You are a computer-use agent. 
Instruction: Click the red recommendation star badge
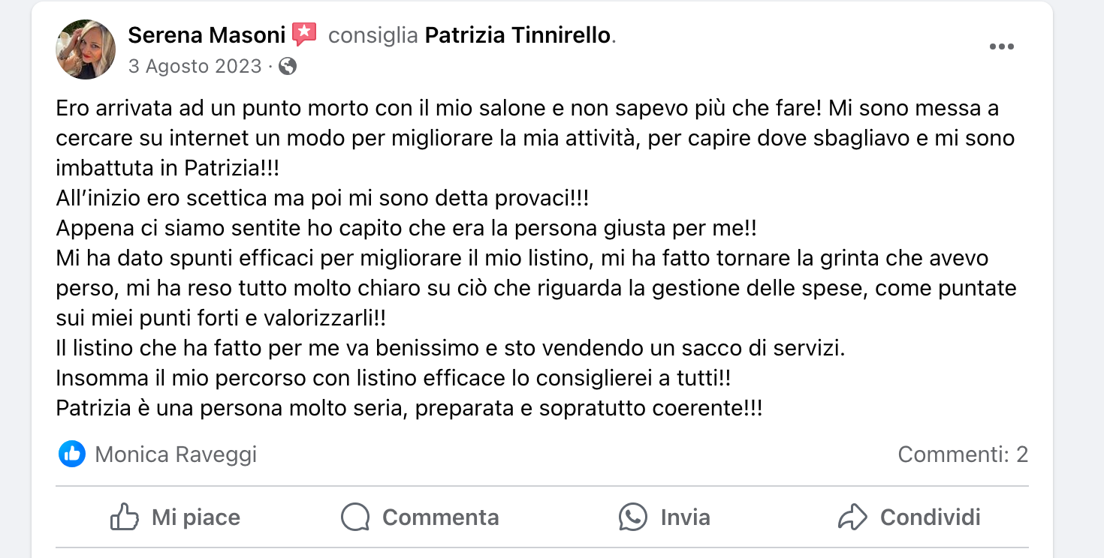(304, 34)
